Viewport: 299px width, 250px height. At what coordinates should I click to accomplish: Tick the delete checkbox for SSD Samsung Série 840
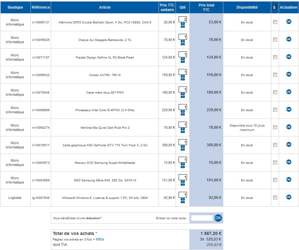click(x=275, y=180)
